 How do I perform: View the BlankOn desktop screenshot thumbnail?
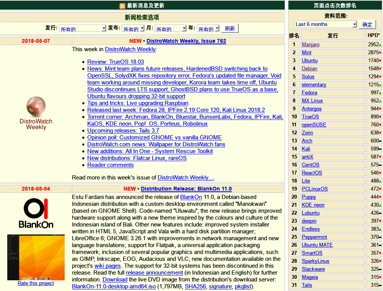click(36, 257)
